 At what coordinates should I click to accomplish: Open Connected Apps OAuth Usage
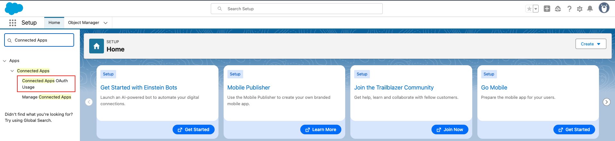[46, 84]
